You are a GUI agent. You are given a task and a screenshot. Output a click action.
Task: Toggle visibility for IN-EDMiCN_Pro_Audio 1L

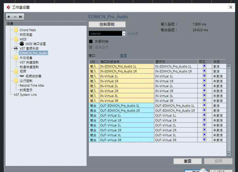204,66
